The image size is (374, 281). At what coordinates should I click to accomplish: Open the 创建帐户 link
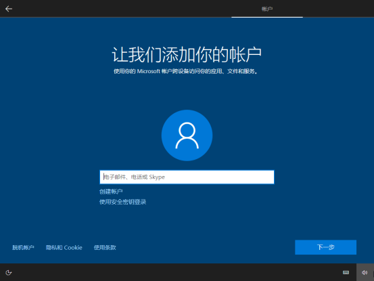pyautogui.click(x=111, y=192)
